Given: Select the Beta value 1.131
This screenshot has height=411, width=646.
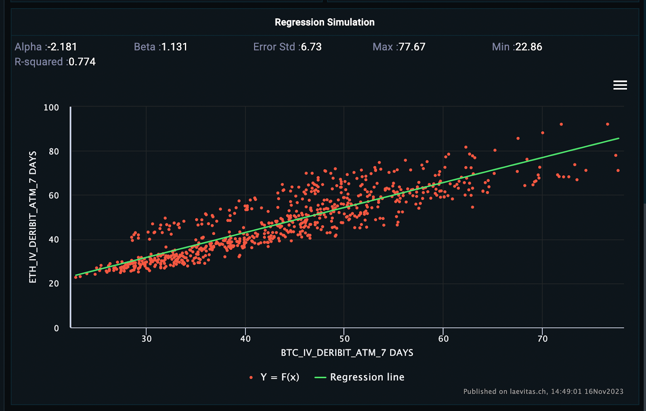Looking at the screenshot, I should [x=174, y=47].
